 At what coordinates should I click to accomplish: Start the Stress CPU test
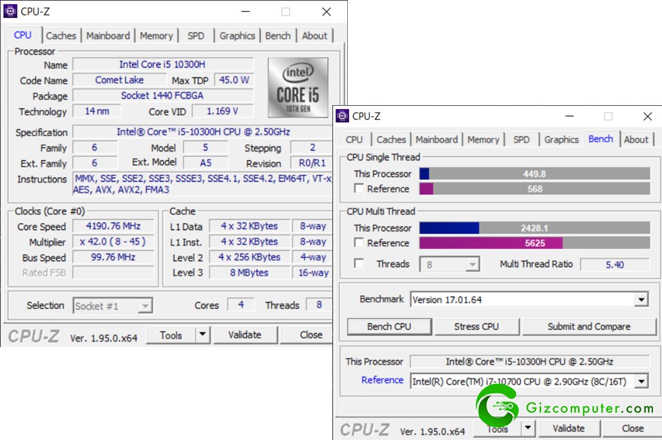point(476,326)
